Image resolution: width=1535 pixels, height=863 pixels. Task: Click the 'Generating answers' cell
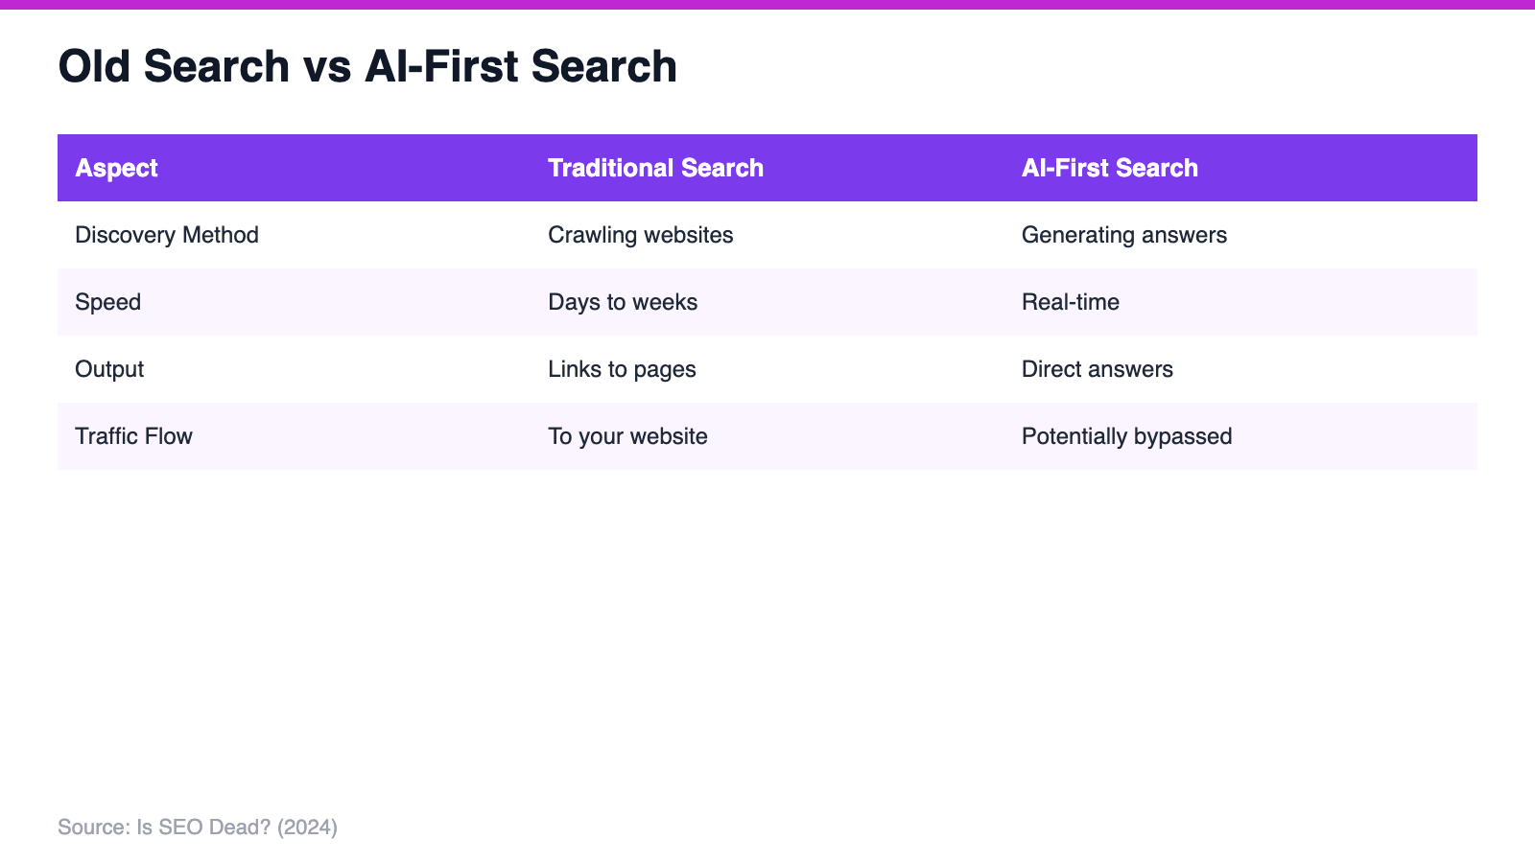click(x=1240, y=235)
